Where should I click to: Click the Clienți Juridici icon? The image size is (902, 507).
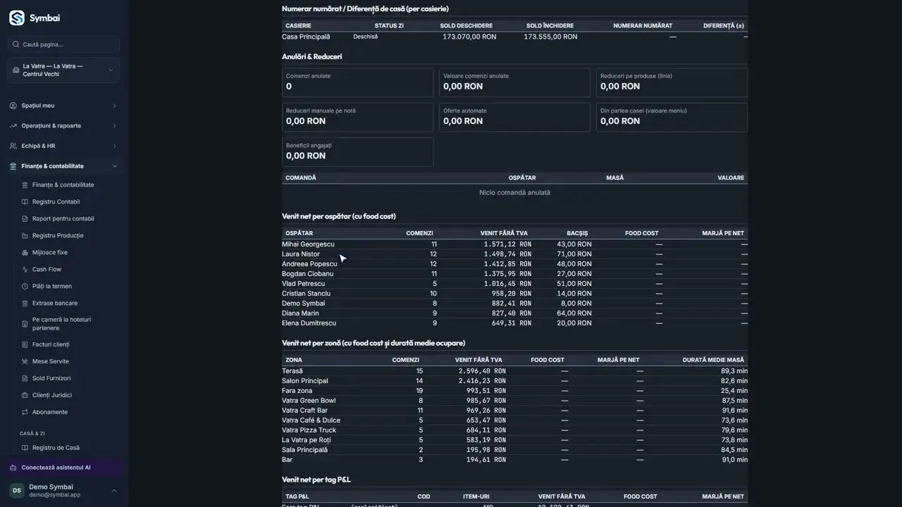25,396
